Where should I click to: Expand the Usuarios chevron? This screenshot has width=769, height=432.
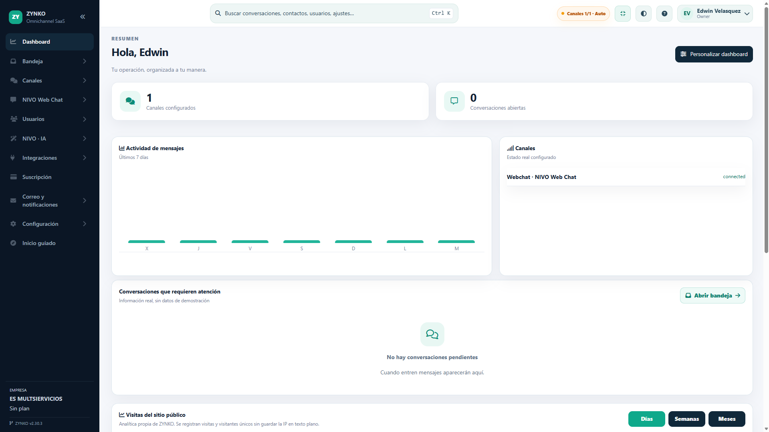click(85, 119)
